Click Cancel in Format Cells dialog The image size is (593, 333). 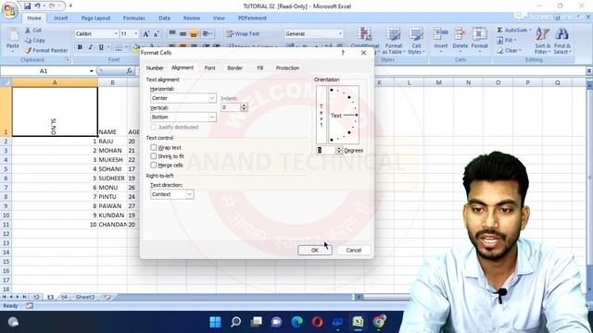(354, 250)
